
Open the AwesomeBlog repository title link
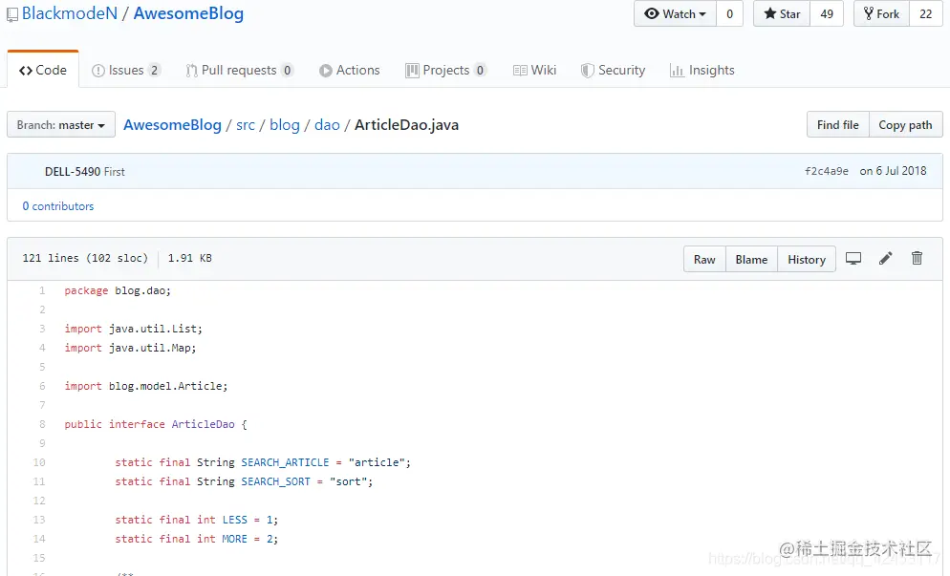[x=188, y=13]
